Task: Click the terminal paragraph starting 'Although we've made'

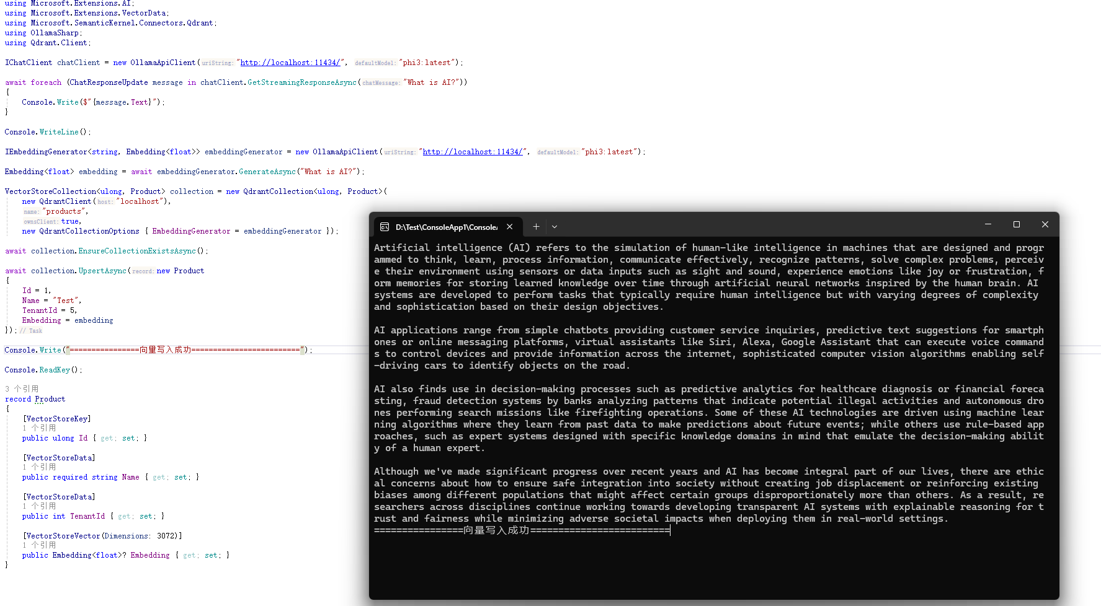Action: (709, 495)
